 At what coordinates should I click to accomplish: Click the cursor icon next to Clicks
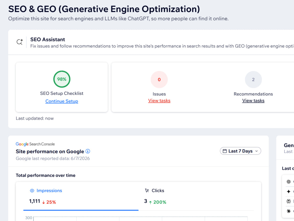coord(147,191)
